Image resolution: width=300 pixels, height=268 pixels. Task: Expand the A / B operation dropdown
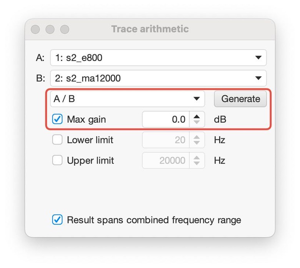[127, 99]
